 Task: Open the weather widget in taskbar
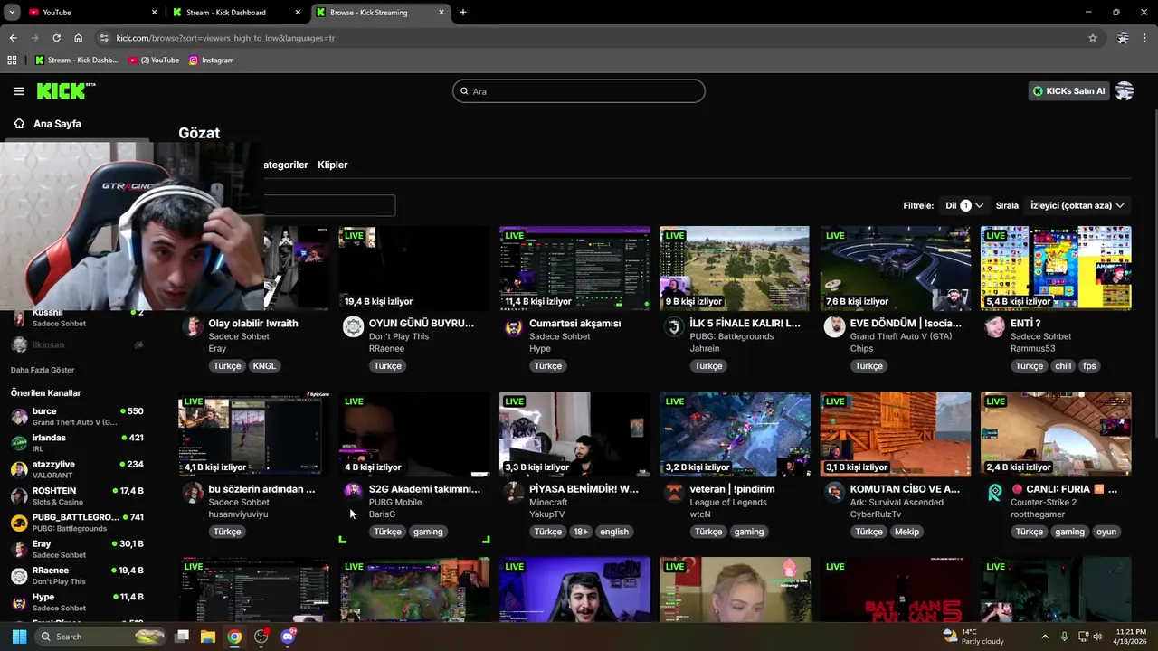tap(973, 637)
